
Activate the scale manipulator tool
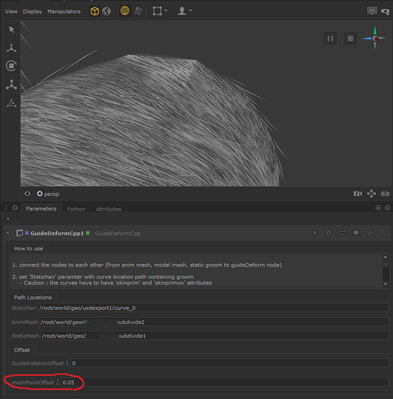11,84
